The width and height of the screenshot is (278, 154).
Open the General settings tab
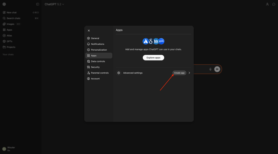(x=99, y=38)
